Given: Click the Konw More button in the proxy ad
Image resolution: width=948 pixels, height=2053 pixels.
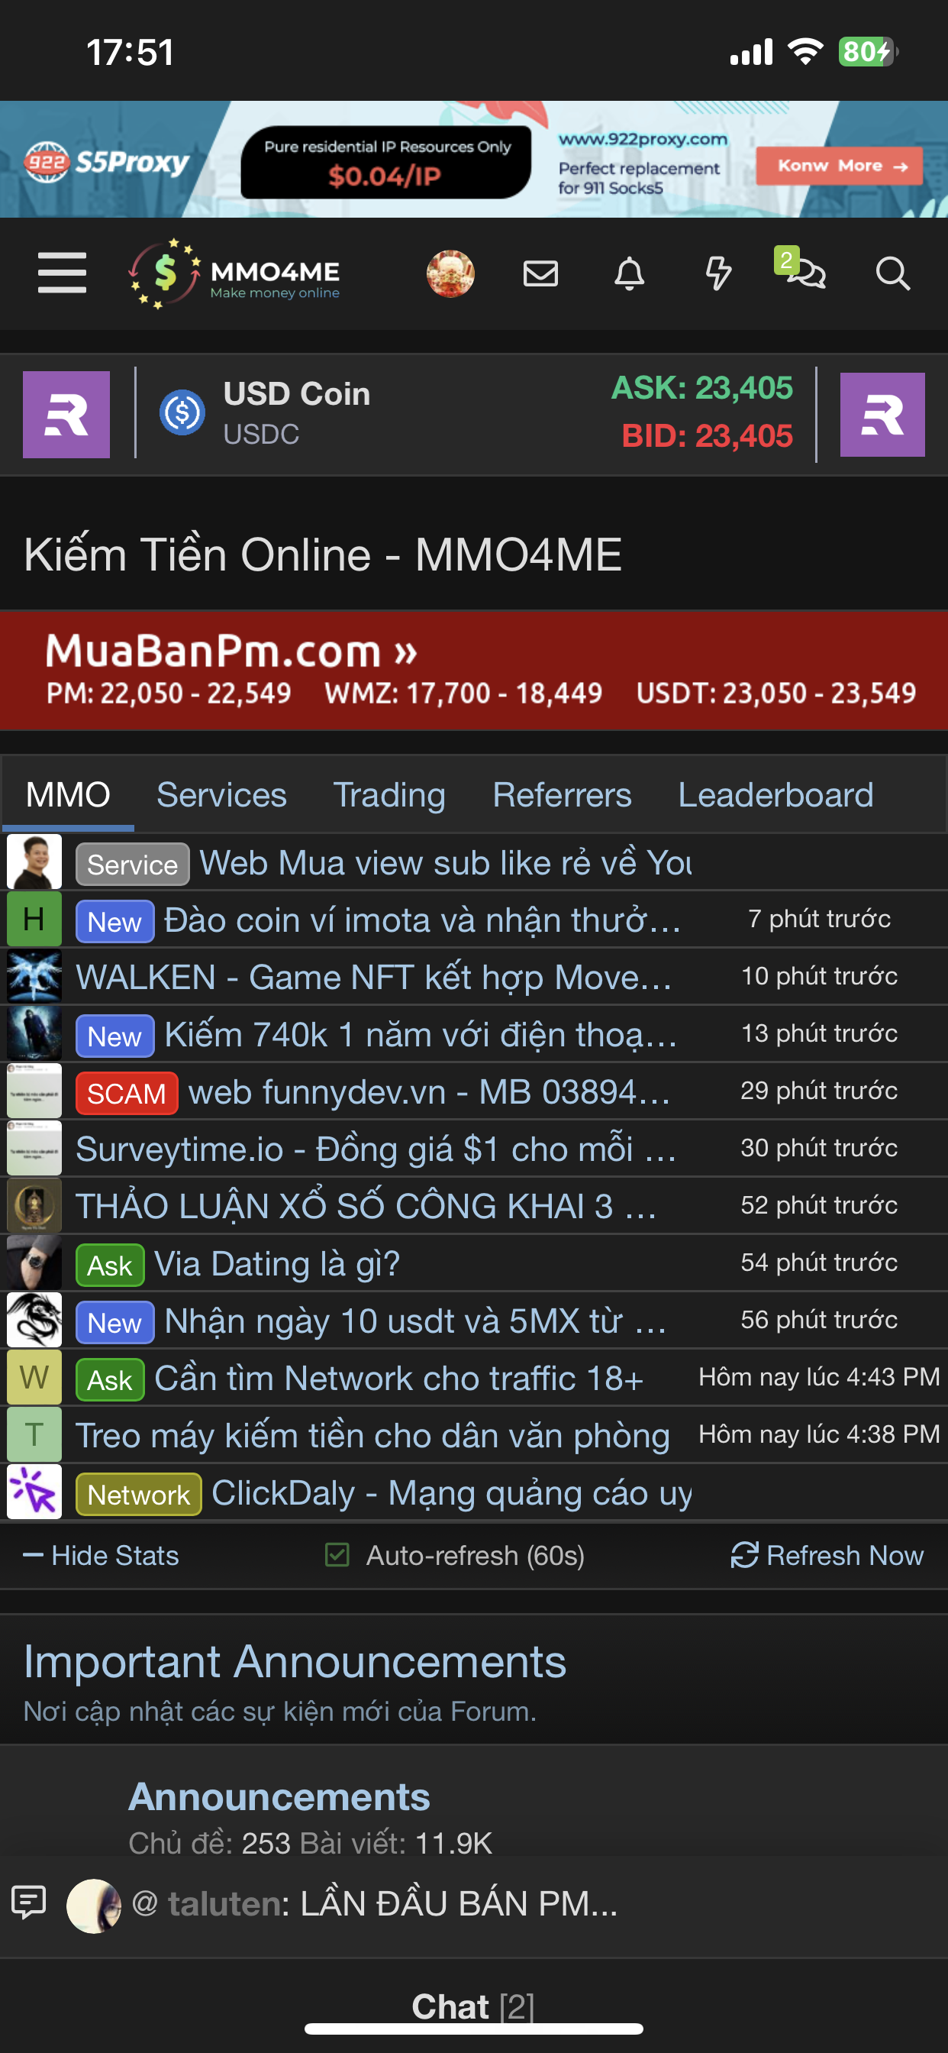Looking at the screenshot, I should pyautogui.click(x=839, y=166).
